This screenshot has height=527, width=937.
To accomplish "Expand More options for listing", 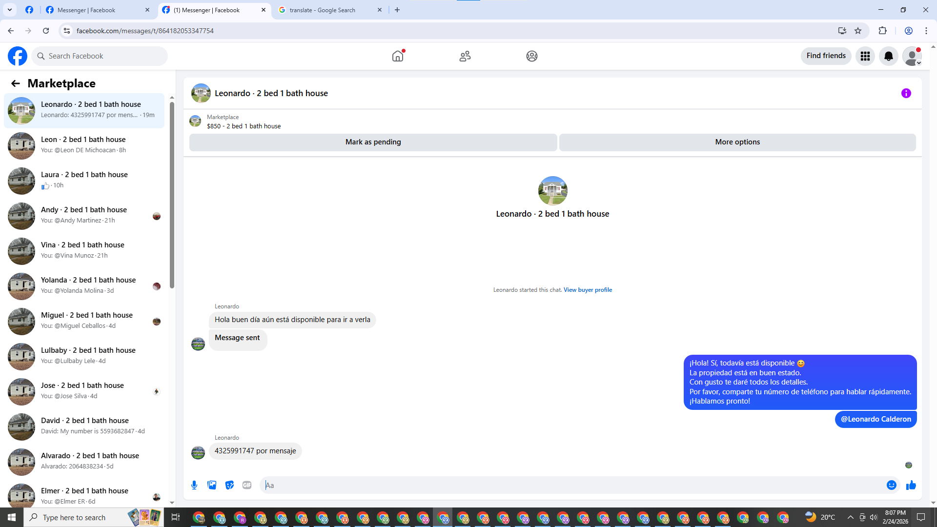I will pos(737,142).
